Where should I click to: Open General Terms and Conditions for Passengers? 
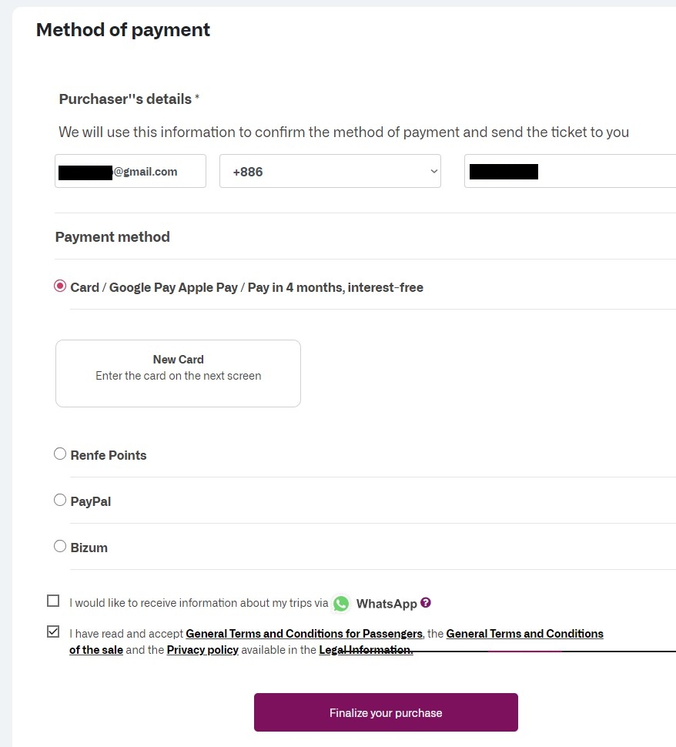tap(304, 634)
